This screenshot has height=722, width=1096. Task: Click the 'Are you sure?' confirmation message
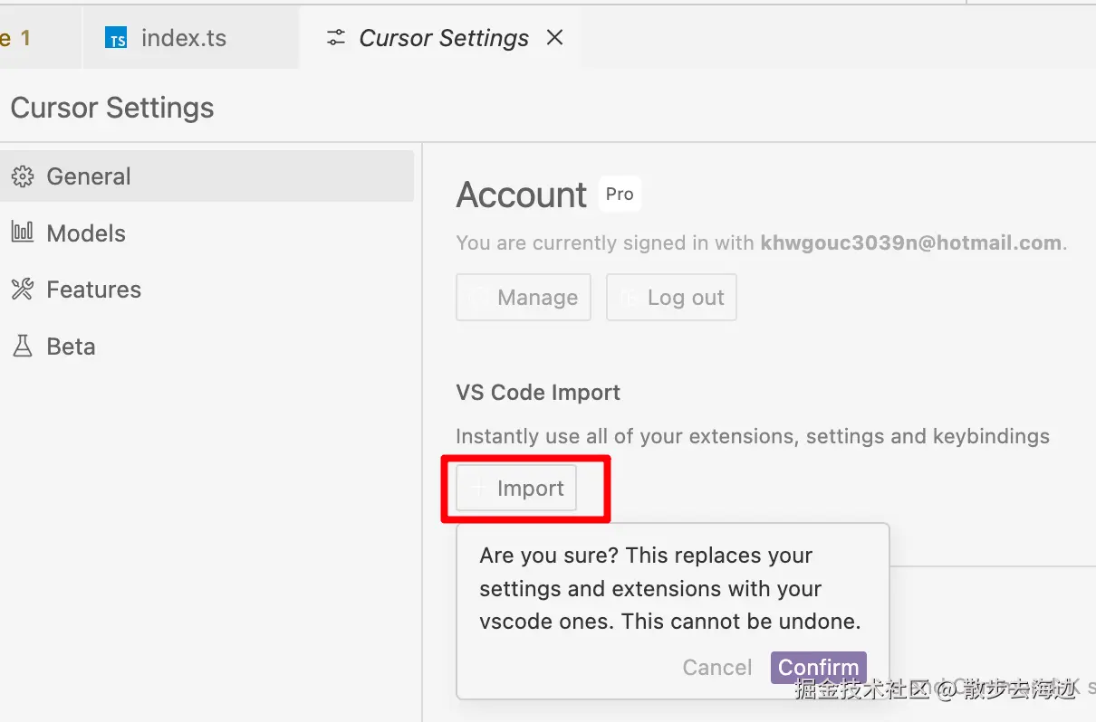coord(670,588)
